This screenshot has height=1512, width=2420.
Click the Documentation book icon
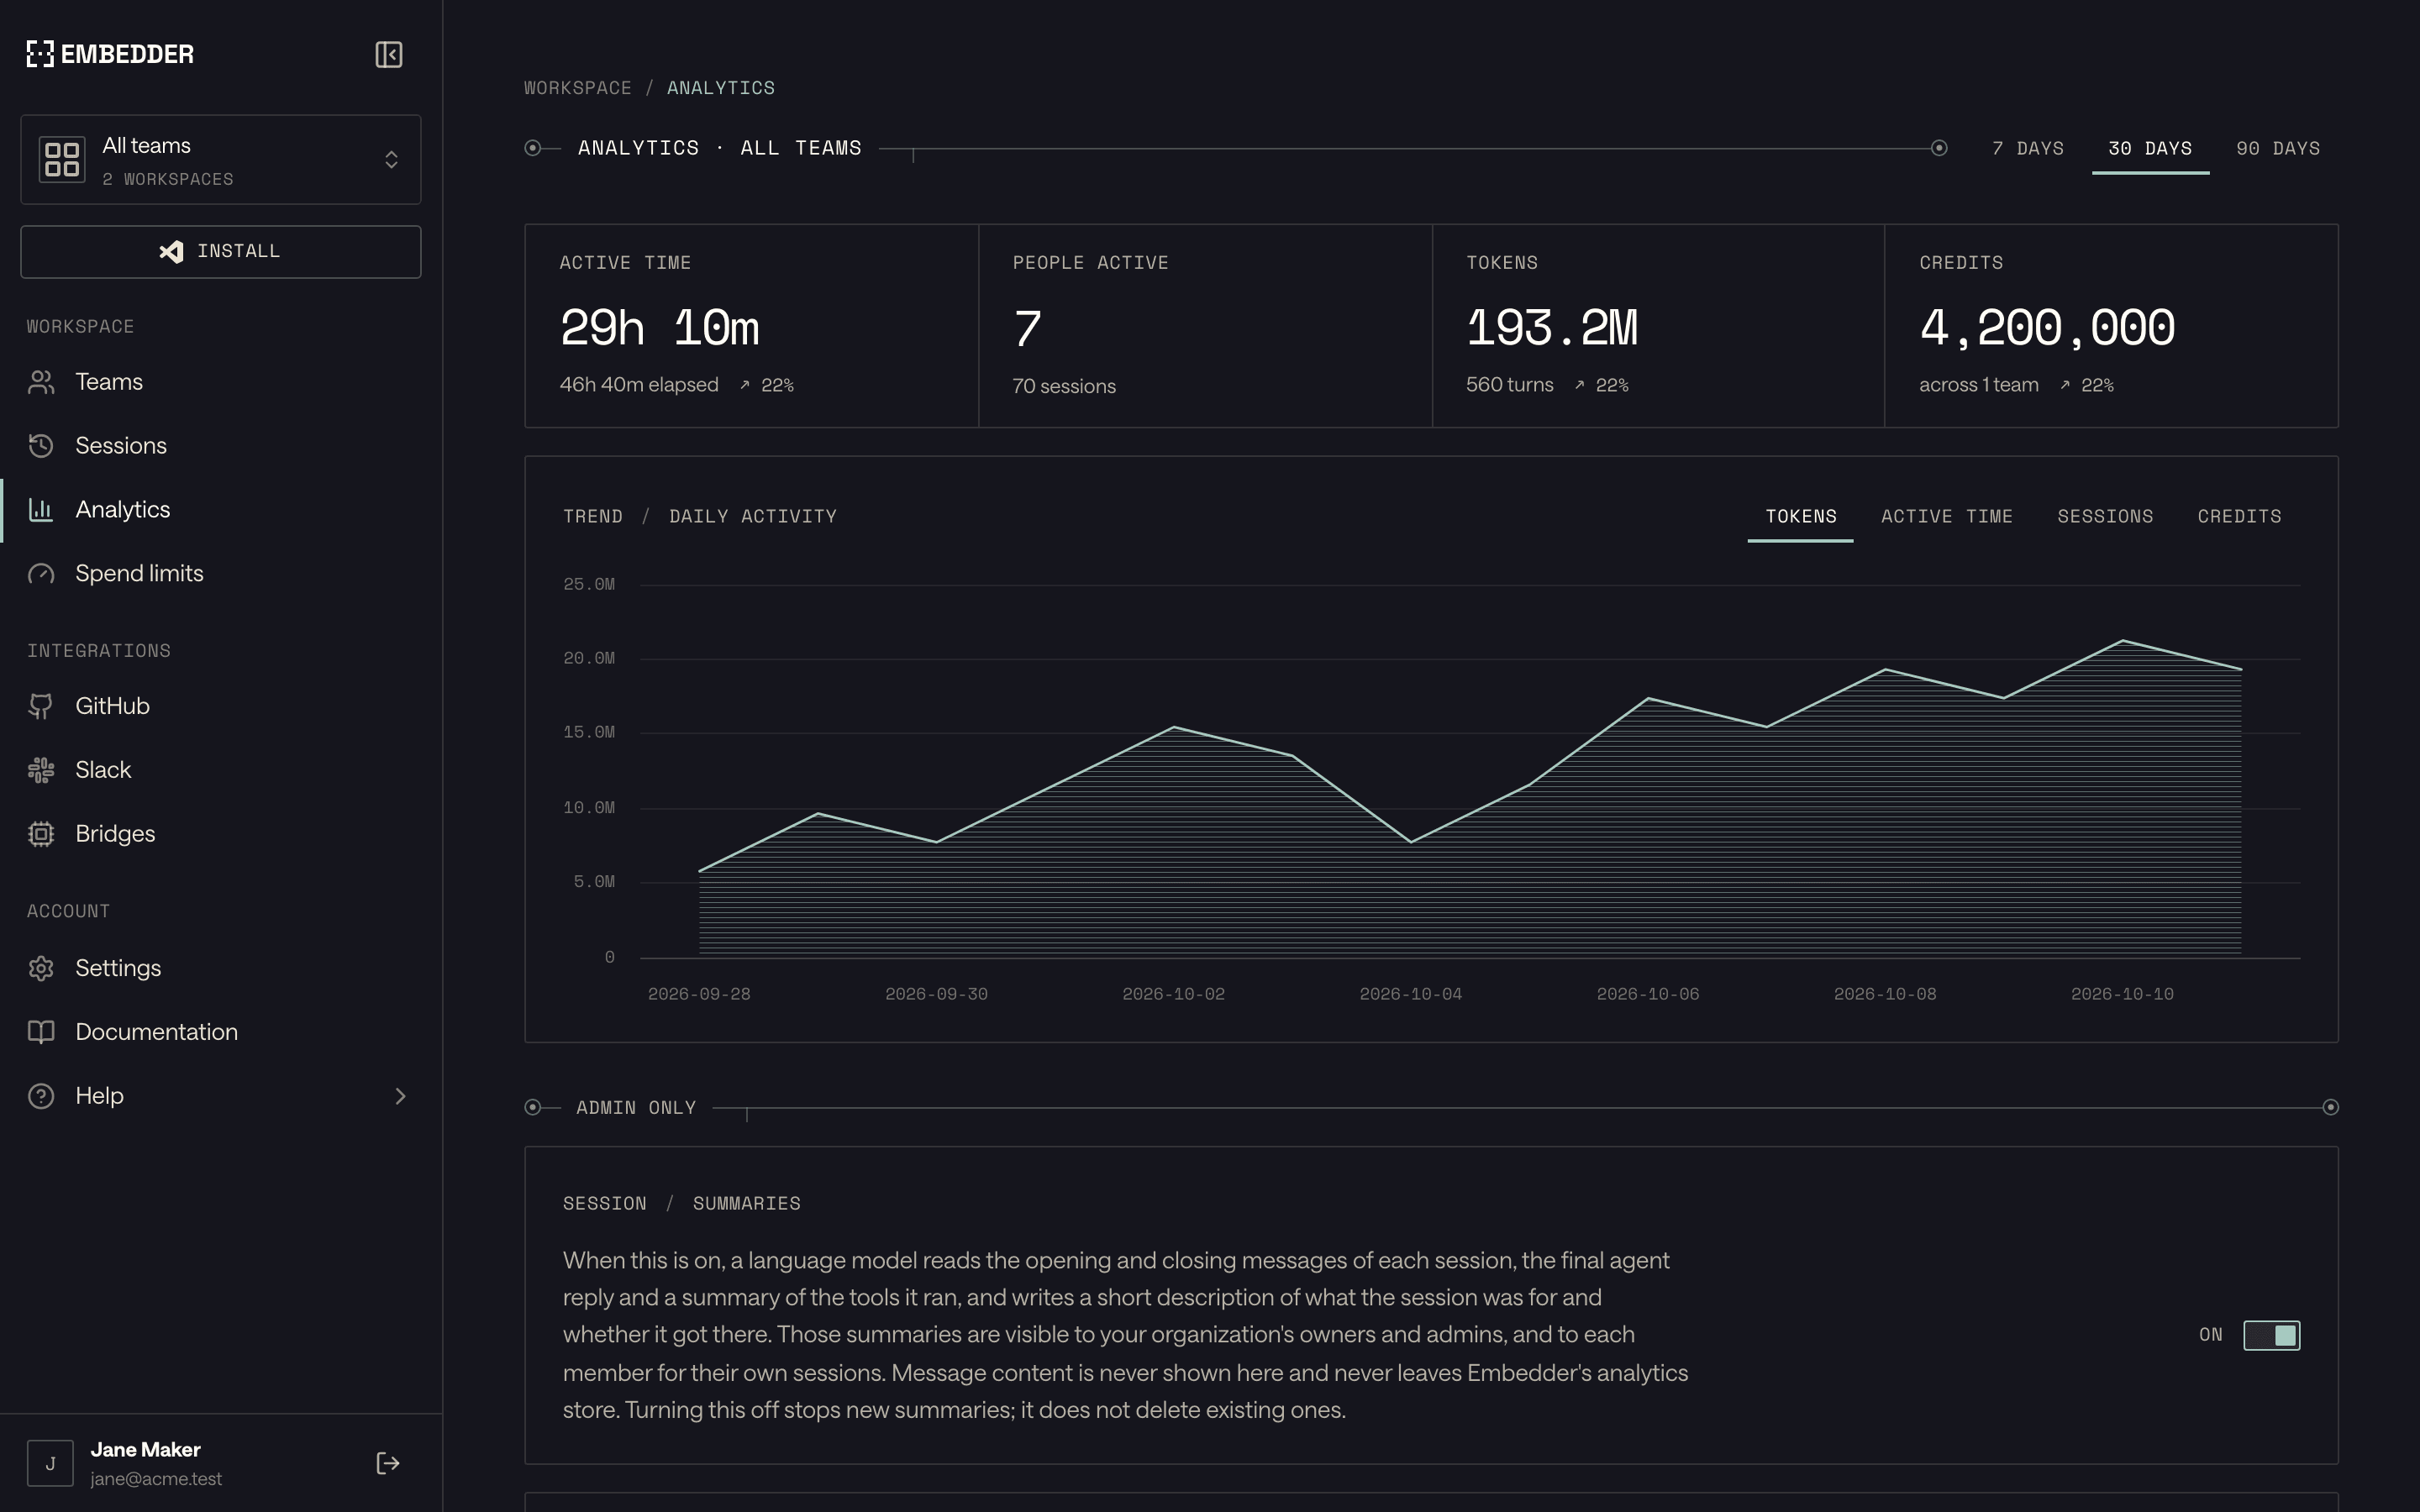(x=41, y=1032)
